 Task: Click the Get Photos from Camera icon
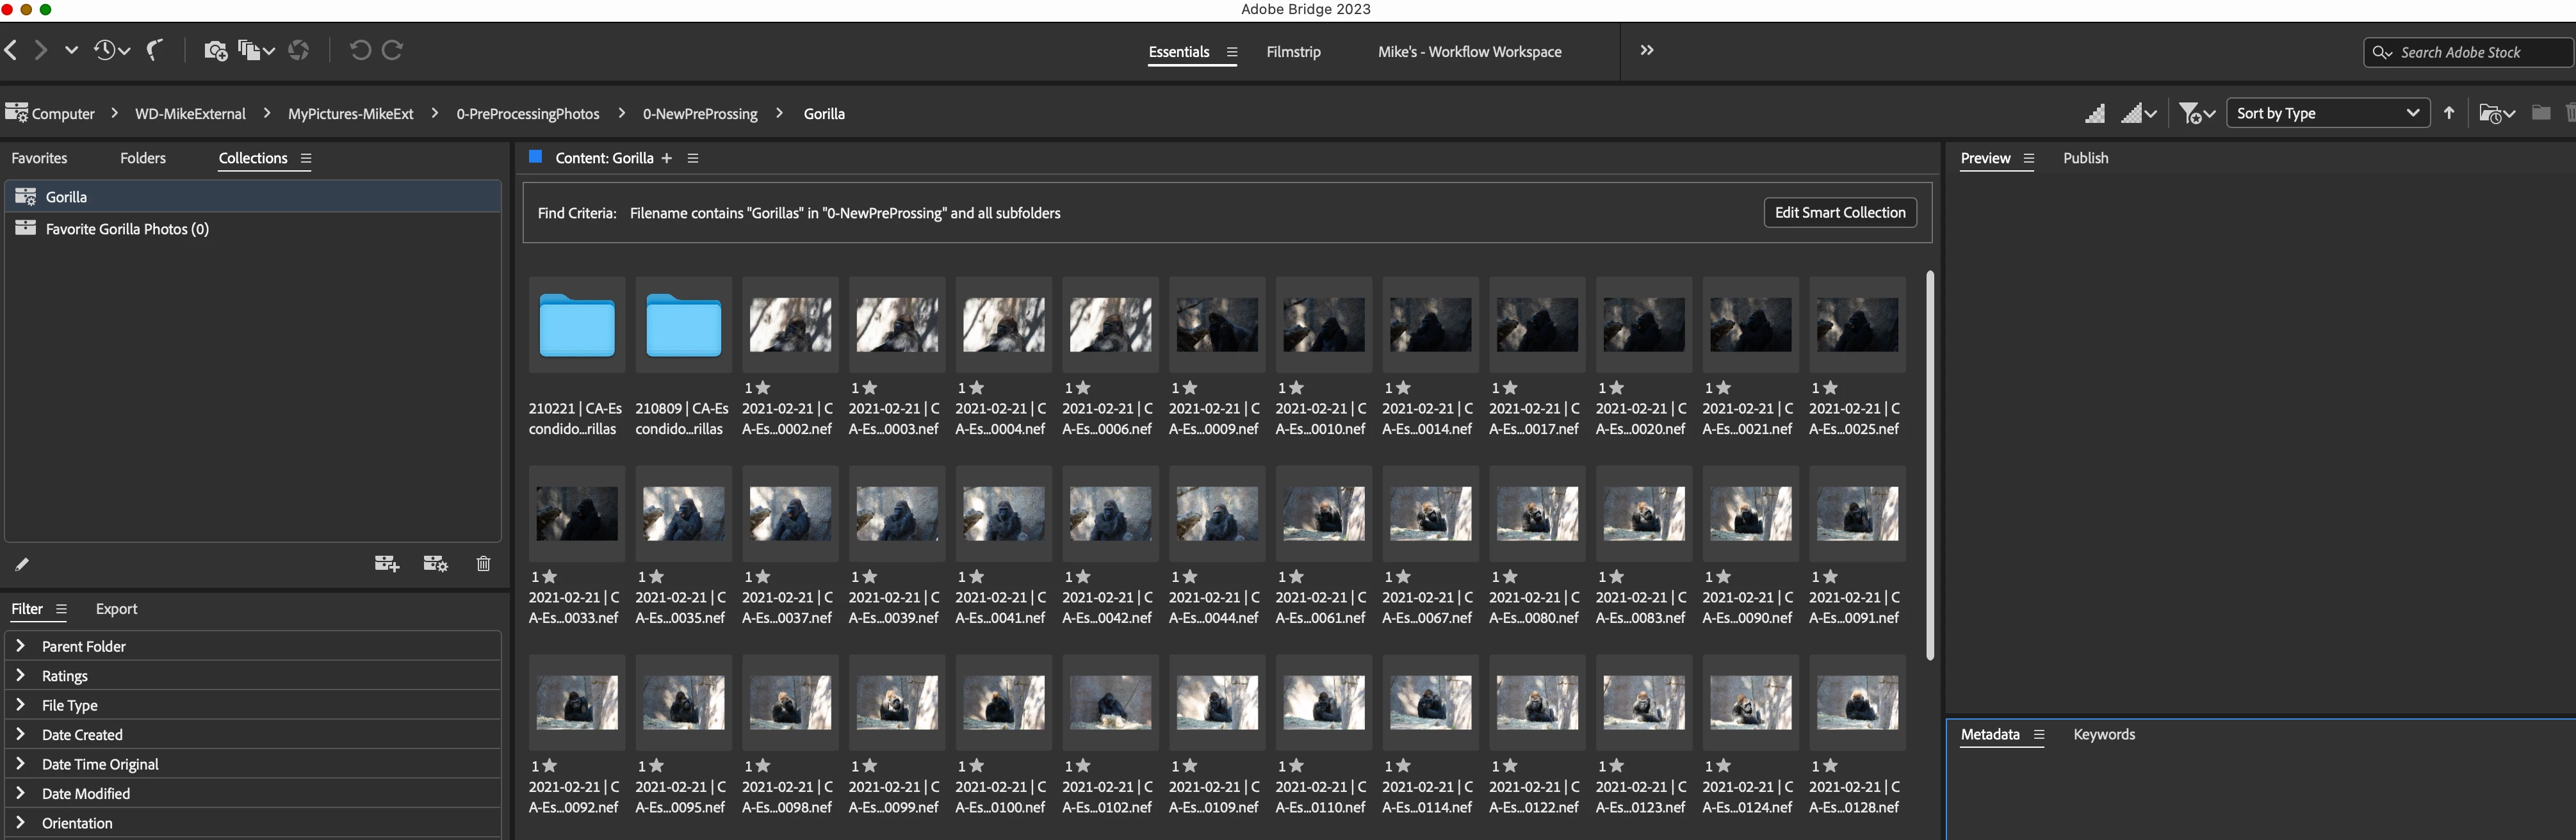tap(215, 50)
